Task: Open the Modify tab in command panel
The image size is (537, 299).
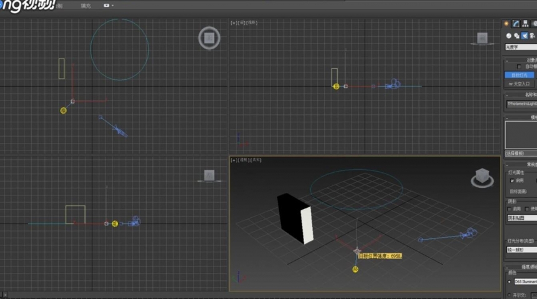Action: [x=516, y=24]
